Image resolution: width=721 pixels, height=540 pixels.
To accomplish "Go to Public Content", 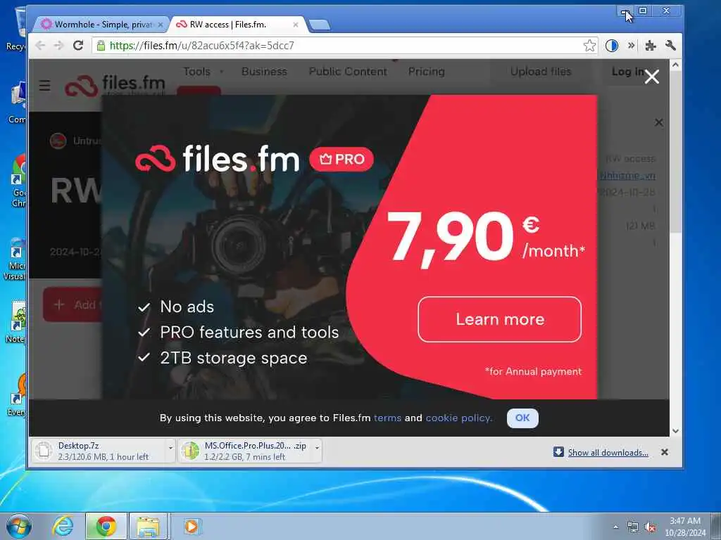I will point(348,72).
